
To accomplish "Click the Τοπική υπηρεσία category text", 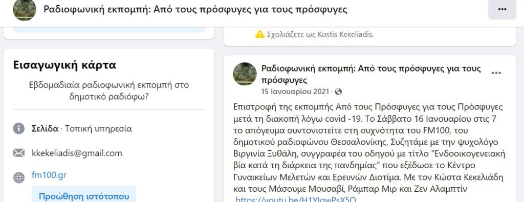I will point(99,128).
